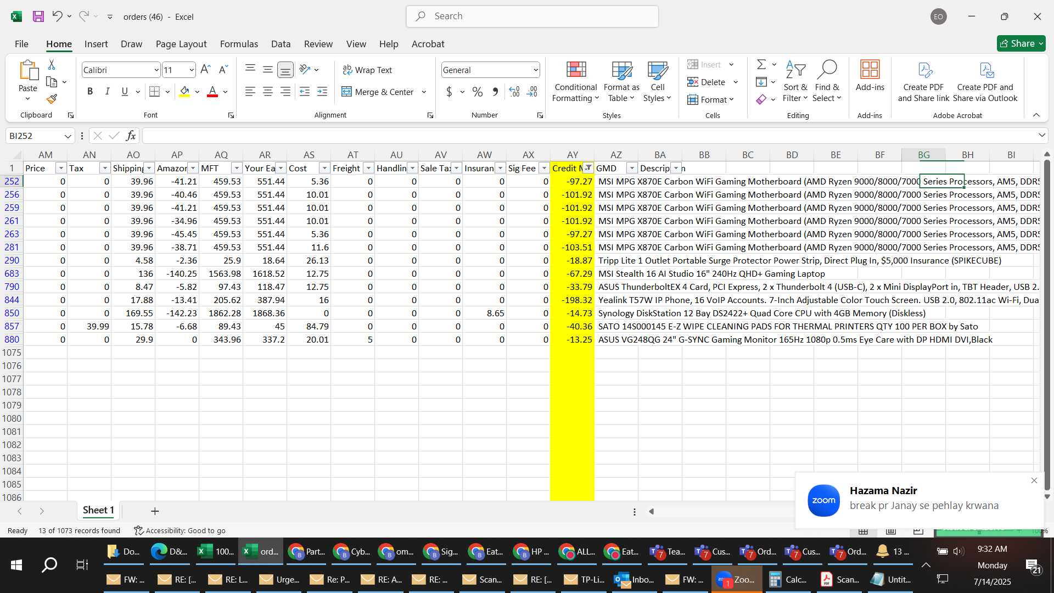Screen dimensions: 1054x593
Task: Click the Copy icon in Clipboard group
Action: point(52,82)
